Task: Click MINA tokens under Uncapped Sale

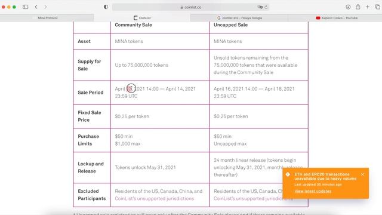Action: click(x=228, y=41)
